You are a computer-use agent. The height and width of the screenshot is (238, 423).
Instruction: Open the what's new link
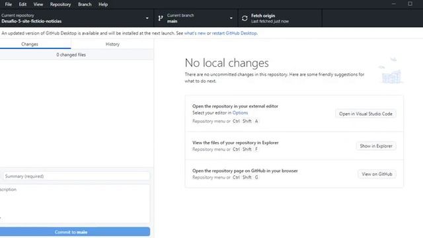coord(195,33)
